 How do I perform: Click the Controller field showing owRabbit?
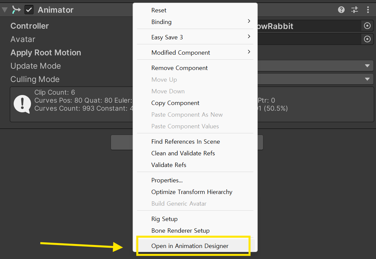pos(309,26)
